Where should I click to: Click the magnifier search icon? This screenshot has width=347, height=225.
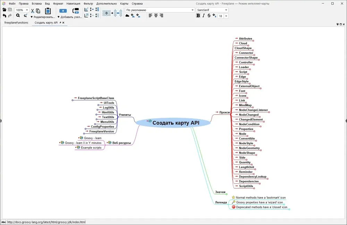click(18, 15)
